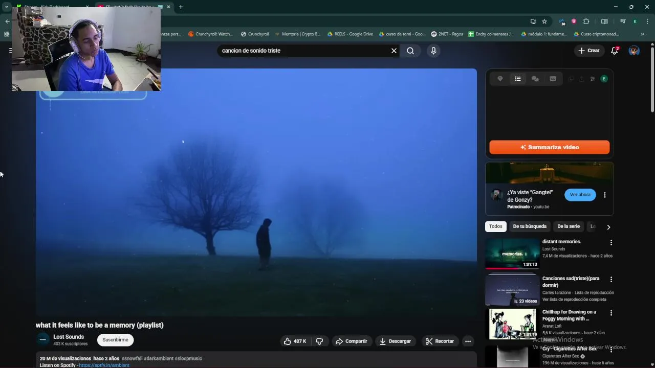The width and height of the screenshot is (655, 368).
Task: Click install app icon in address bar
Action: pyautogui.click(x=533, y=21)
